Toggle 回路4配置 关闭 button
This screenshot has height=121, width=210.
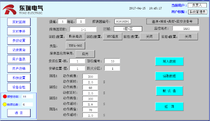coord(188,37)
